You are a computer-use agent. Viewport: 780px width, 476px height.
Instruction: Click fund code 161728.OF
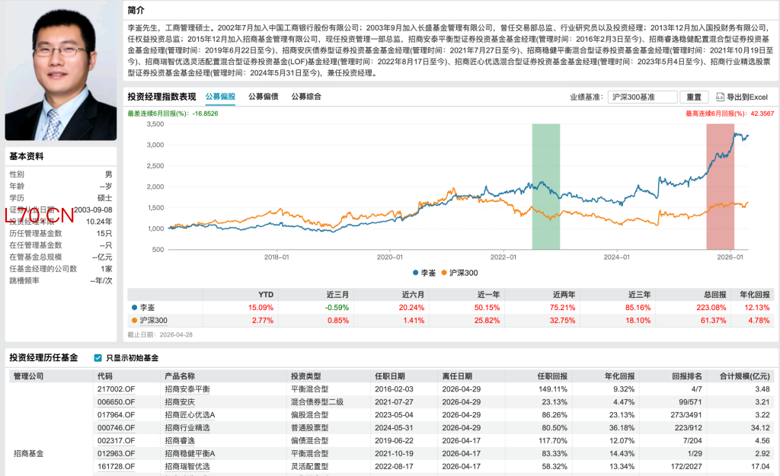click(x=116, y=466)
